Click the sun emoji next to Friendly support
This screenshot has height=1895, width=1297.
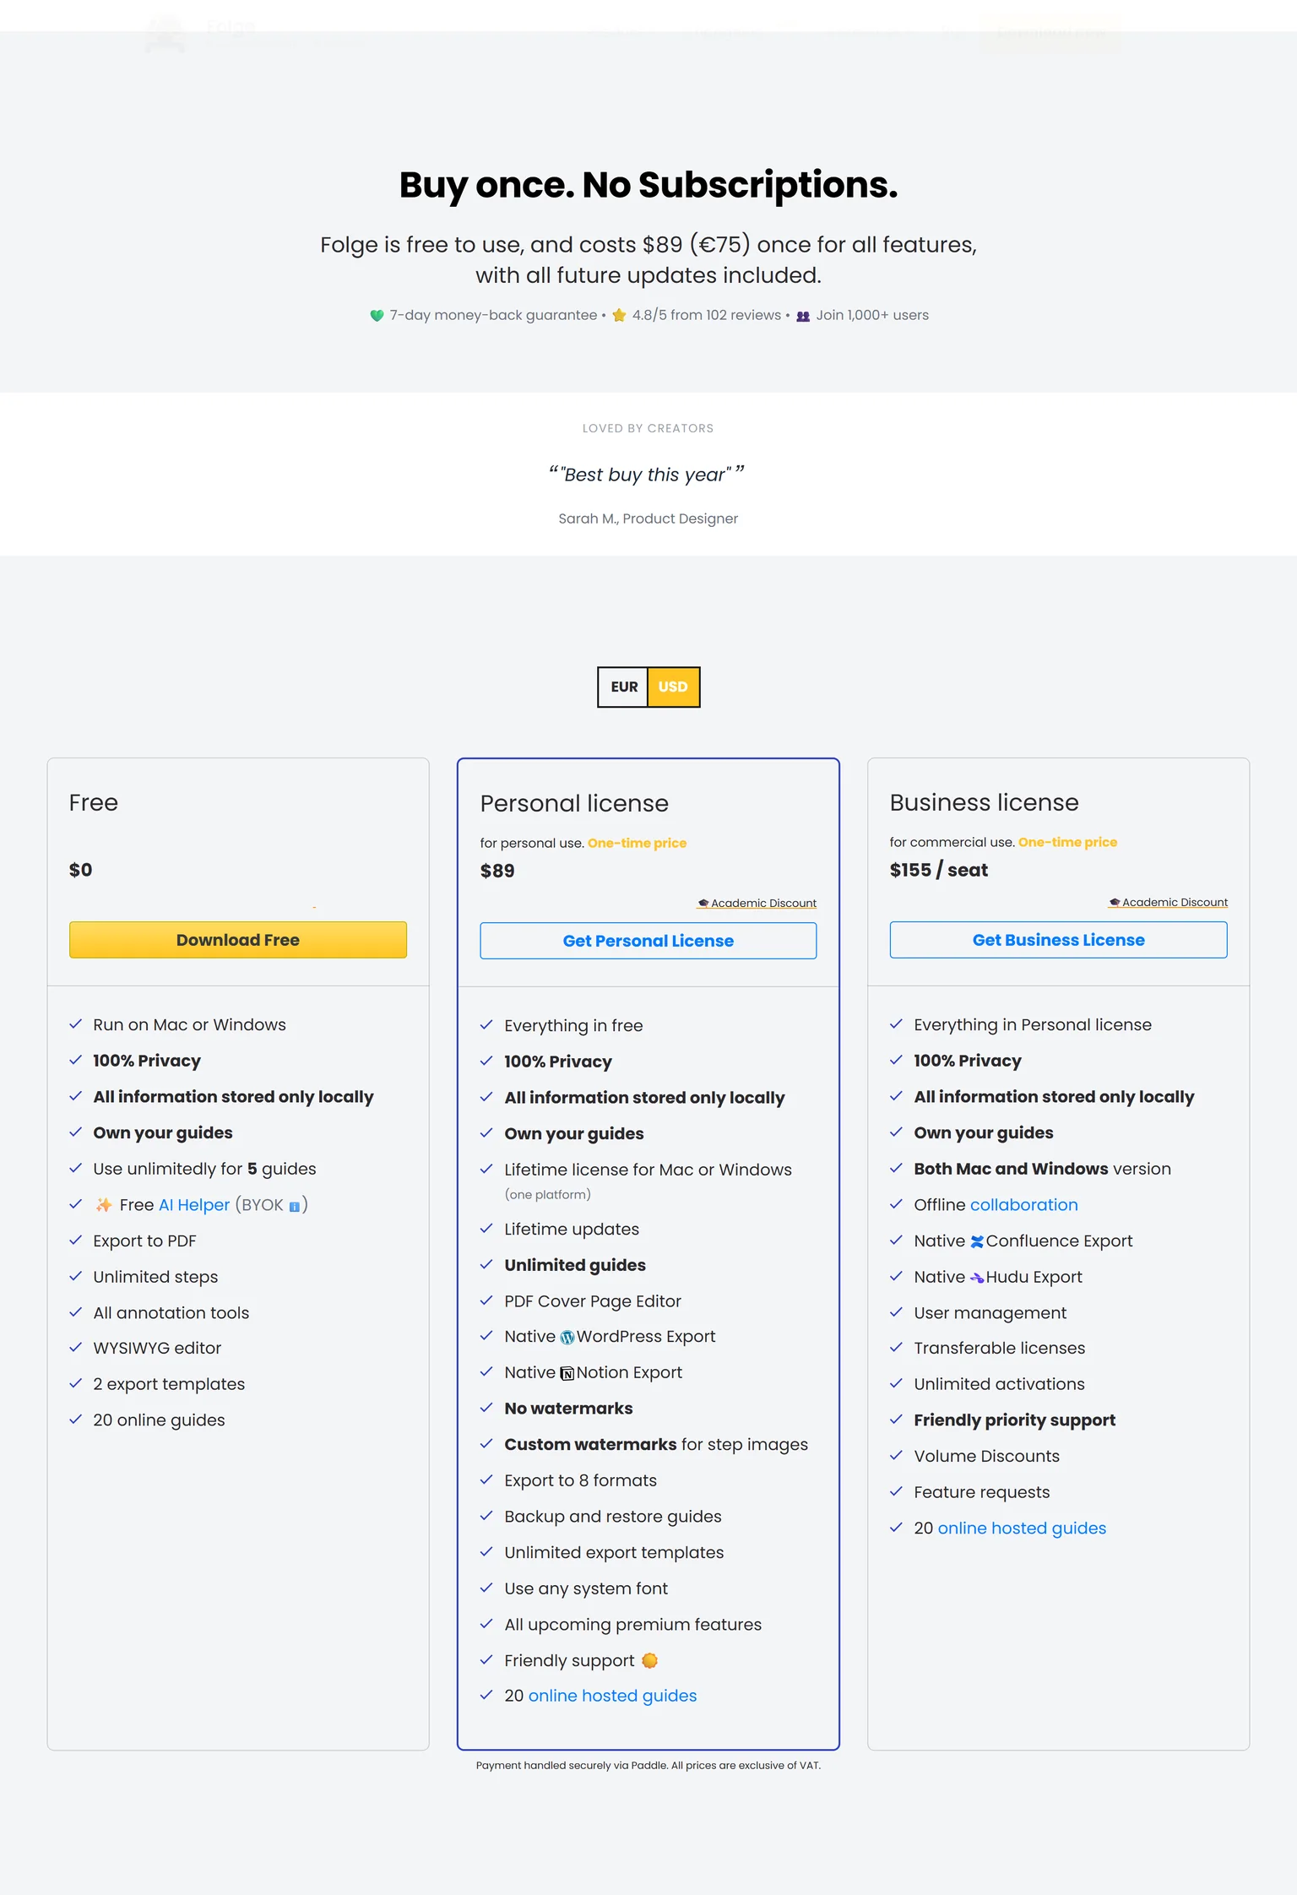[x=649, y=1660]
